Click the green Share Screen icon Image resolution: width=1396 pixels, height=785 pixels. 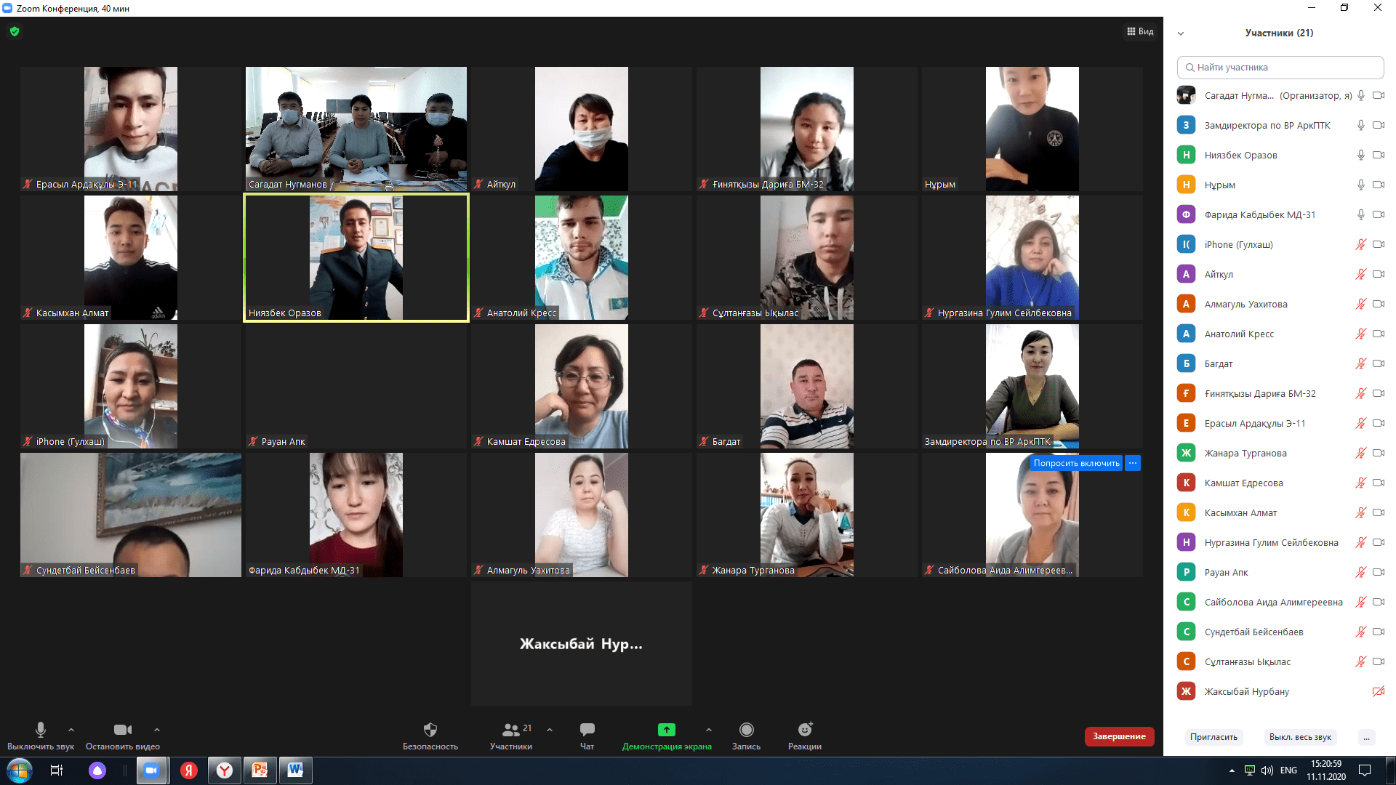coord(666,730)
